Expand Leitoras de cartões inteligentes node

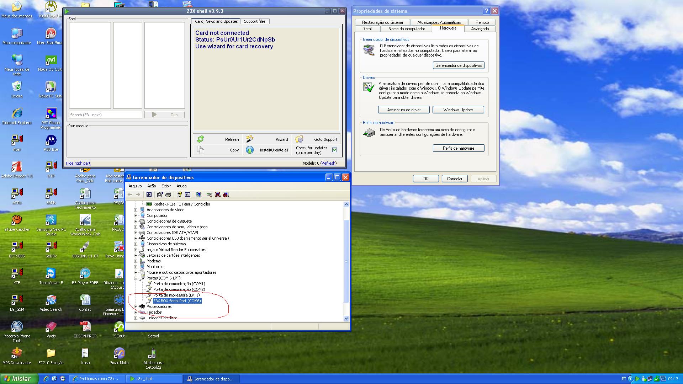click(x=136, y=255)
